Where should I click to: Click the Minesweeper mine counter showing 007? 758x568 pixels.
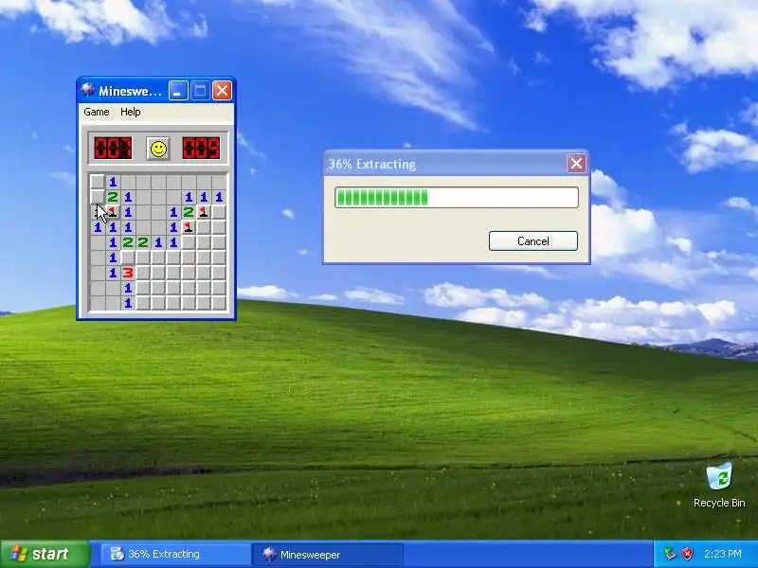[x=113, y=149]
